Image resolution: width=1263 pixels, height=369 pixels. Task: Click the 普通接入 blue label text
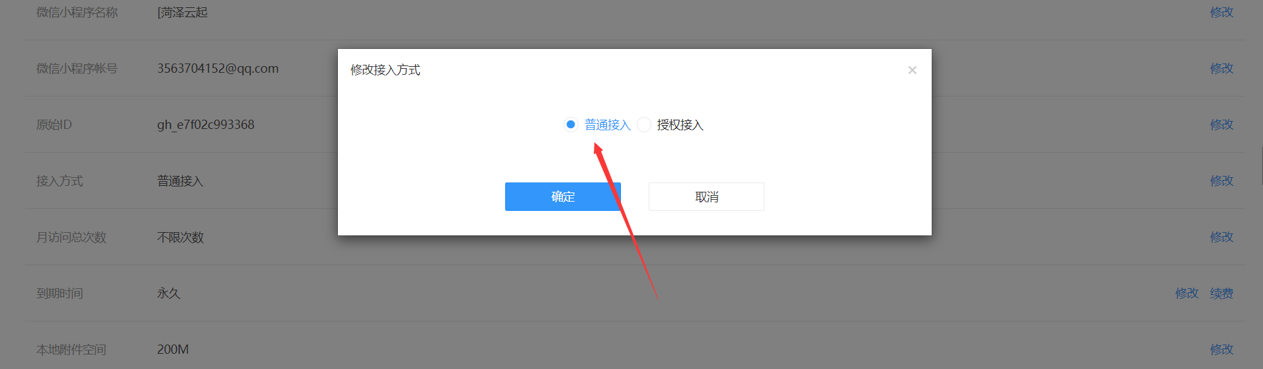click(x=608, y=125)
